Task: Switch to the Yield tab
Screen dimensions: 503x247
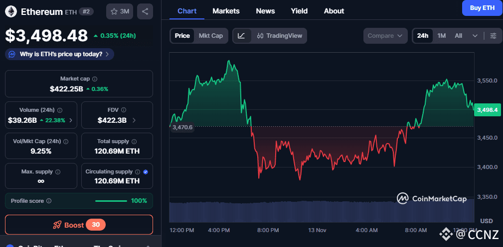Action: 299,11
